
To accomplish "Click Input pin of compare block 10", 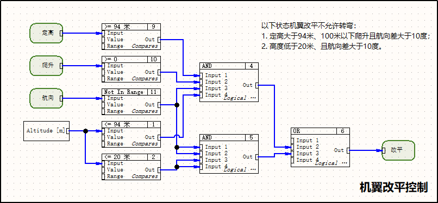I will (103, 66).
